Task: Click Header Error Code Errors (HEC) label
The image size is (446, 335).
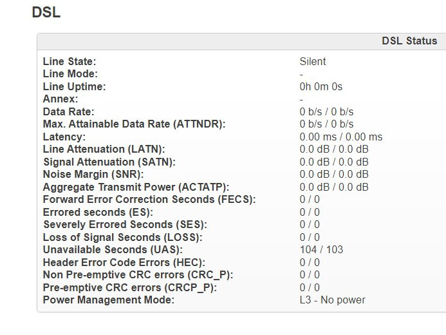Action: click(x=124, y=262)
